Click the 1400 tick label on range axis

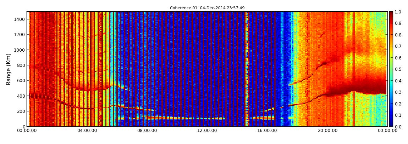[x=20, y=19]
